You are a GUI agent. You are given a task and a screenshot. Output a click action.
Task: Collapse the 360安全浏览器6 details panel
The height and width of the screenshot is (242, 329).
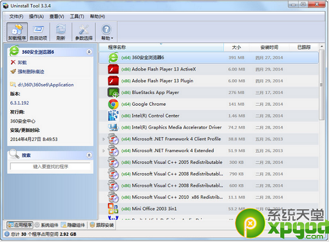89,52
